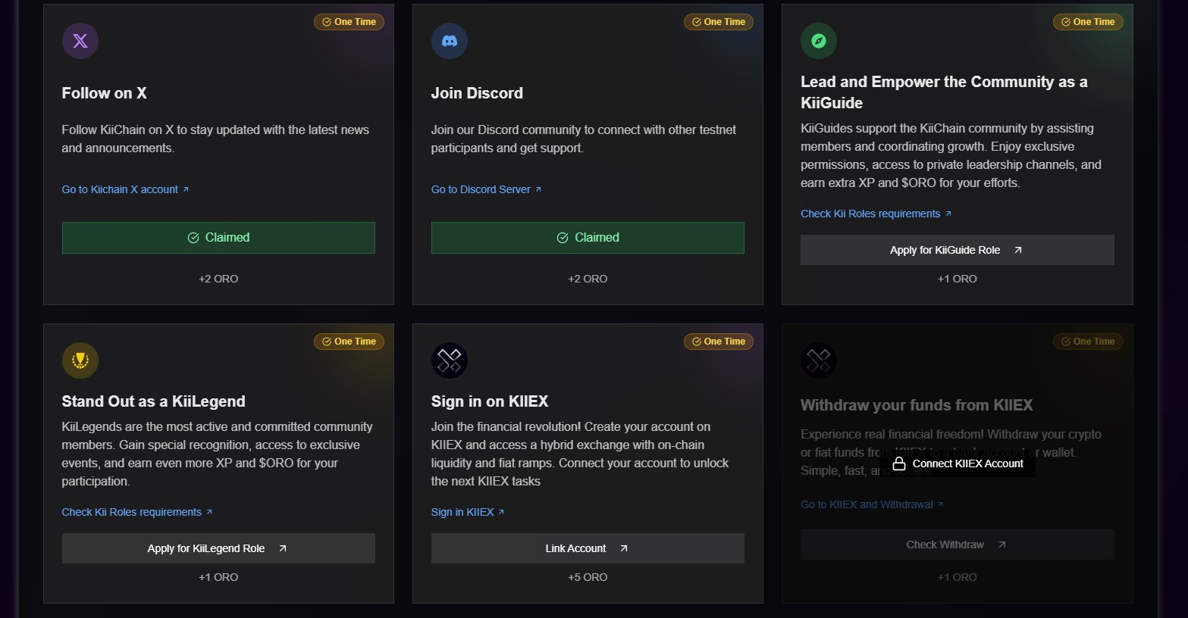Click the Claimed button on Join Discord

(588, 238)
